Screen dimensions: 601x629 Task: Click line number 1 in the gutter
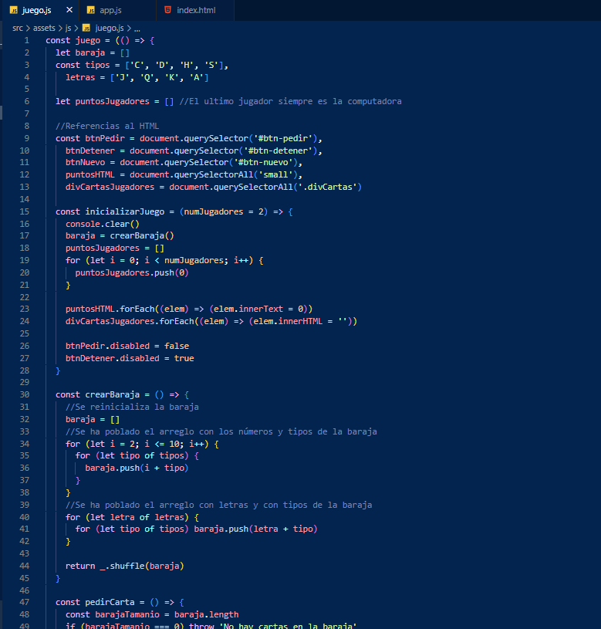coord(26,40)
